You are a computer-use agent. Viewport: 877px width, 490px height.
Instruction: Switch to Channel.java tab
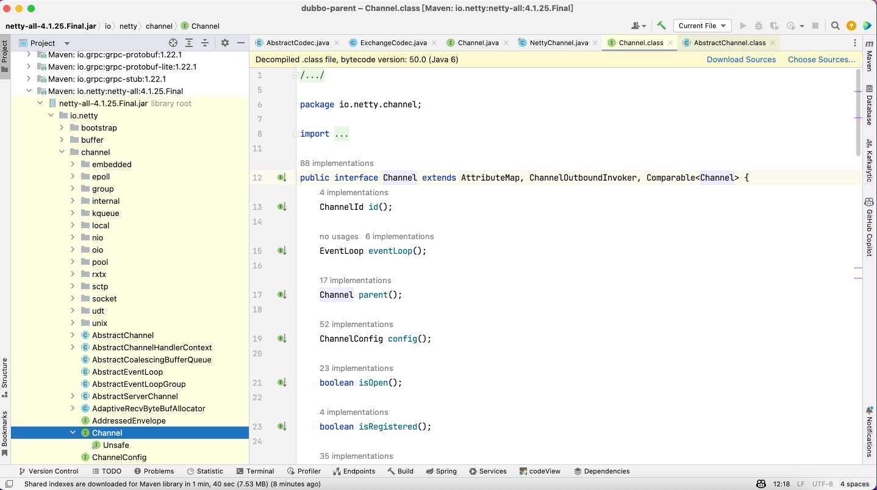[x=478, y=43]
